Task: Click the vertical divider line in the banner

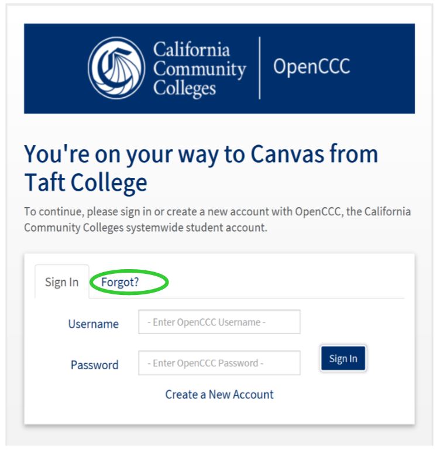Action: click(260, 68)
